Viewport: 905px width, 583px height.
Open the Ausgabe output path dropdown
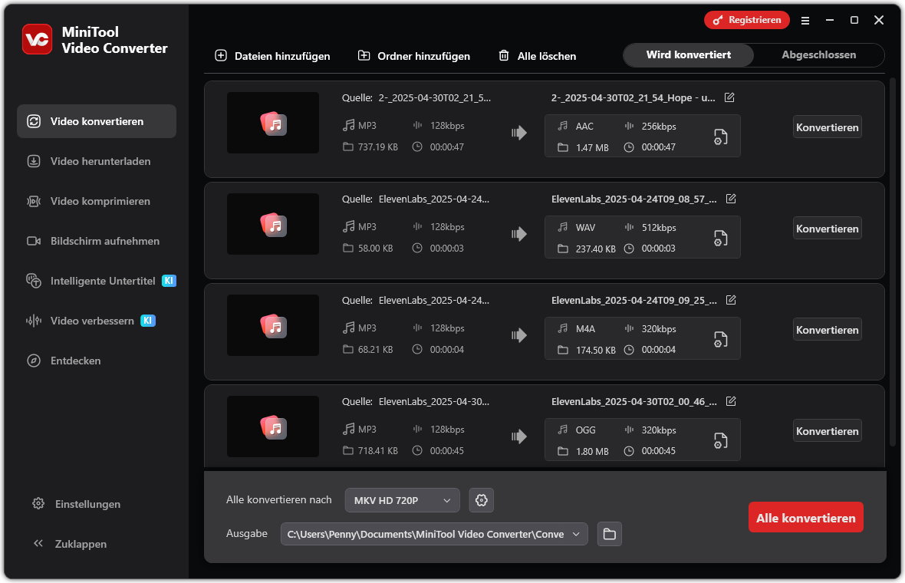[x=434, y=534]
